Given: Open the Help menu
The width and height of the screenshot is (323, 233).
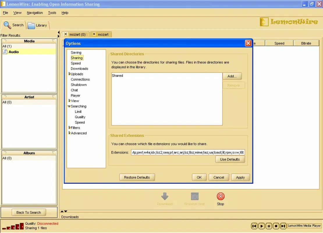Looking at the screenshot, I should [65, 13].
